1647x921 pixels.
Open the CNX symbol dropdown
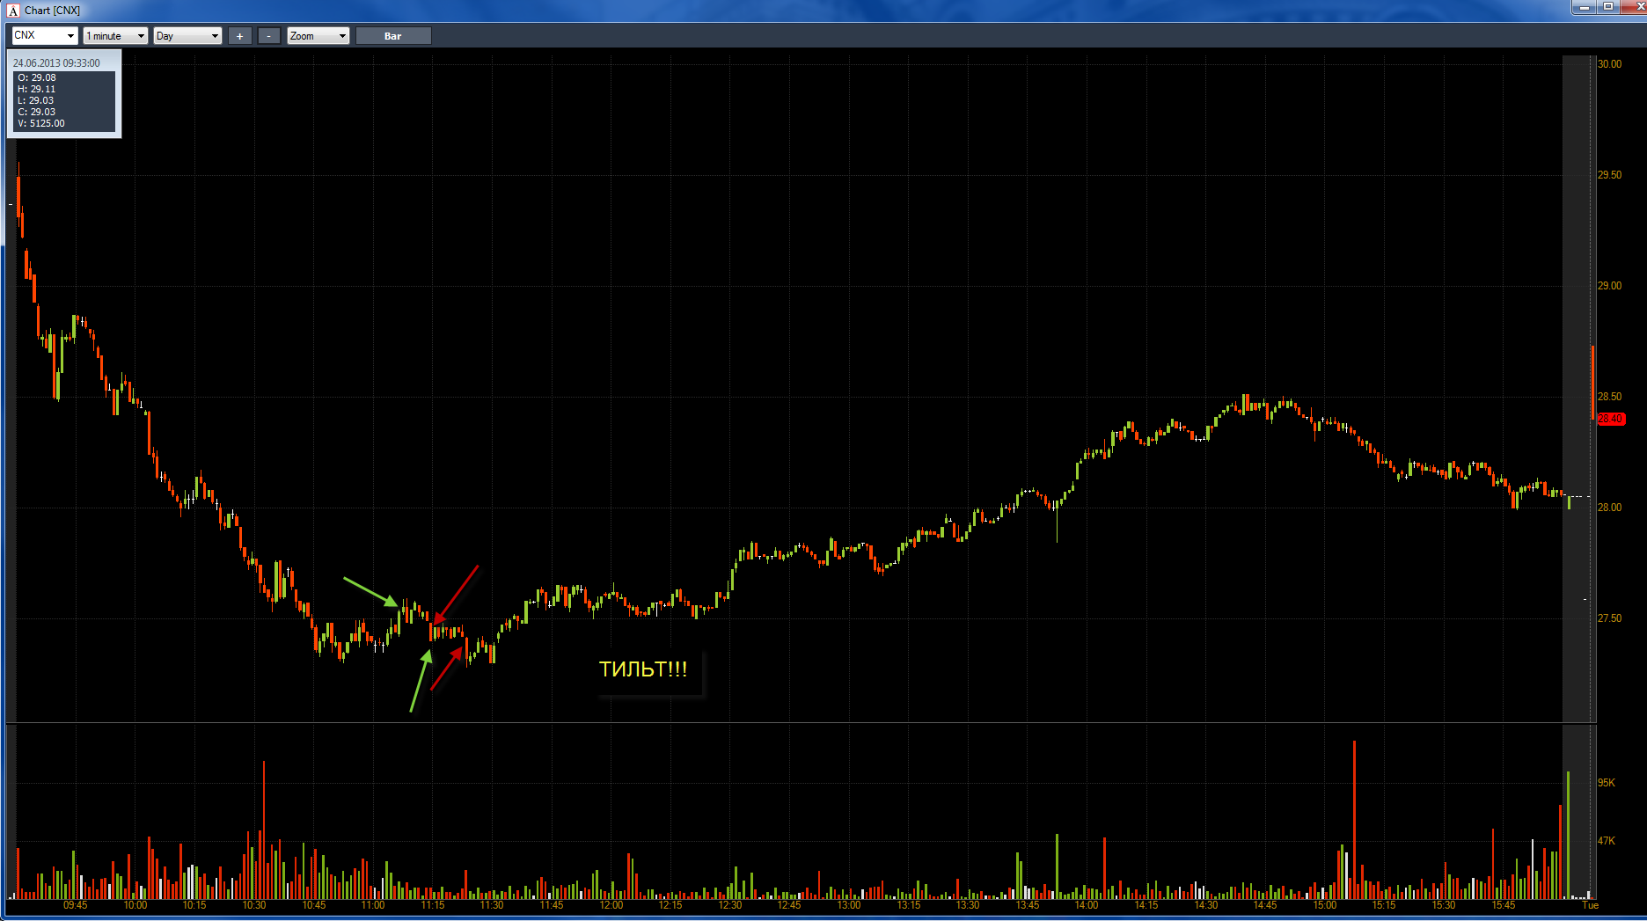click(45, 35)
